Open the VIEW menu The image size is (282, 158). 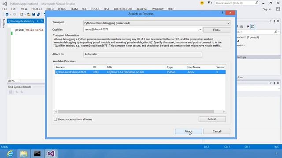click(x=24, y=9)
